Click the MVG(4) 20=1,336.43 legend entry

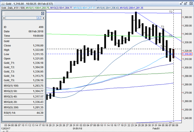click(x=108, y=8)
